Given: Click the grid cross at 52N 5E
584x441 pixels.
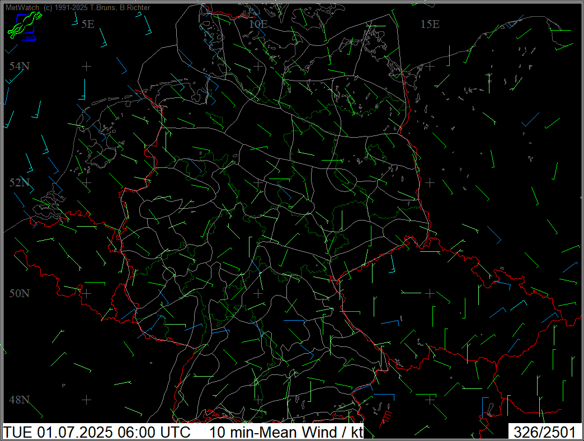Looking at the screenshot, I should pyautogui.click(x=86, y=182).
